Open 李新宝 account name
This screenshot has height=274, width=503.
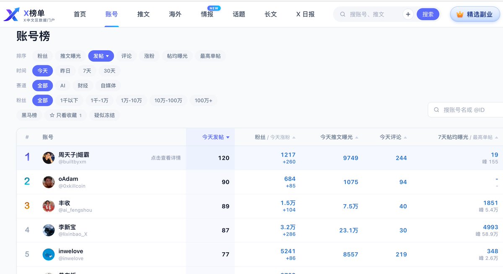click(67, 227)
